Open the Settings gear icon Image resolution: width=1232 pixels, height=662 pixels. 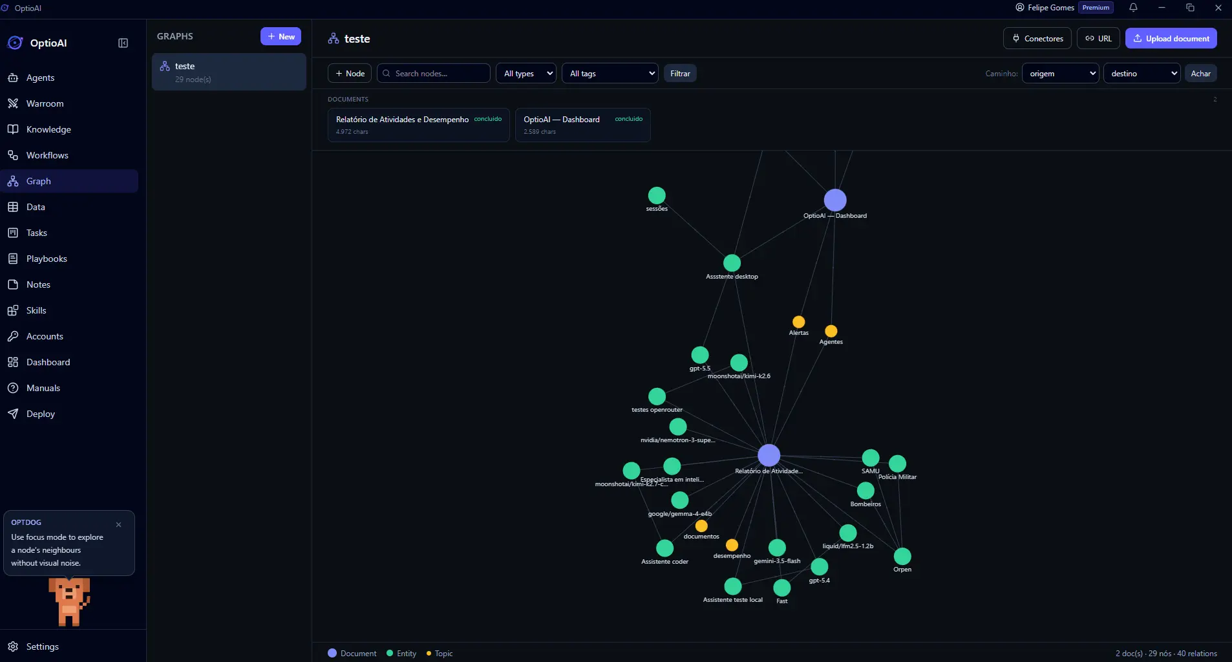click(13, 646)
